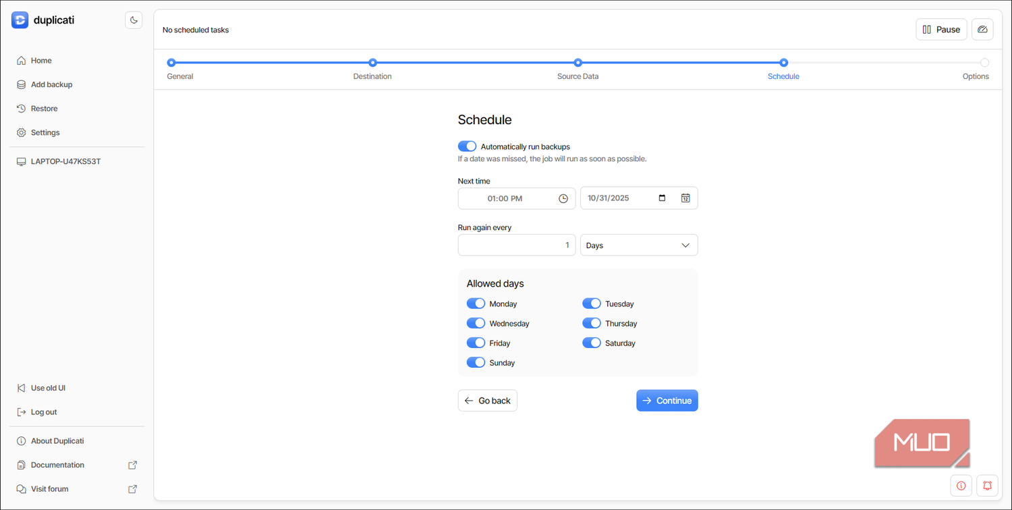Toggle Saturday allowed day off
The image size is (1012, 510).
592,343
